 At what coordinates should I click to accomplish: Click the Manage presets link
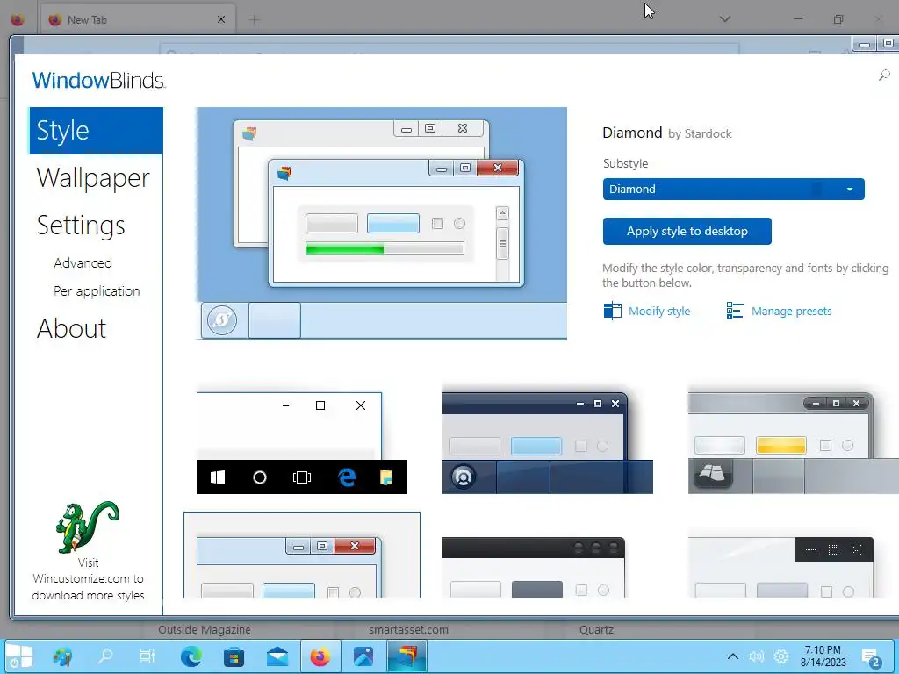[x=791, y=312]
